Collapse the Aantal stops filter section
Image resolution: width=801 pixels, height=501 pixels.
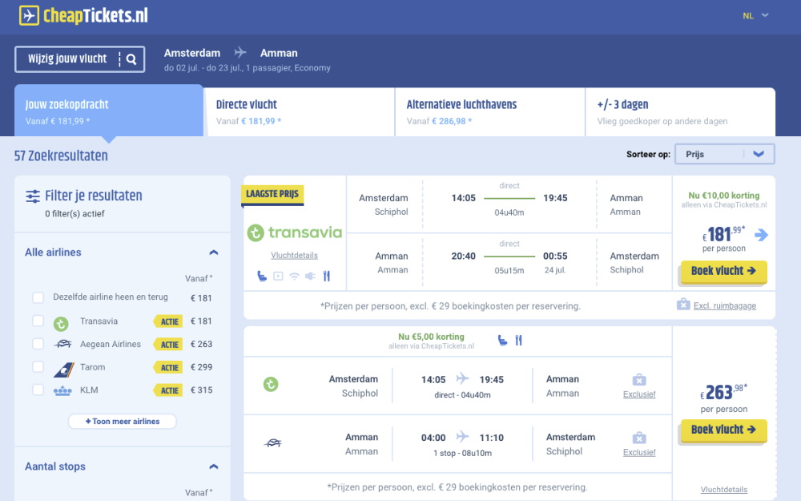tap(214, 467)
